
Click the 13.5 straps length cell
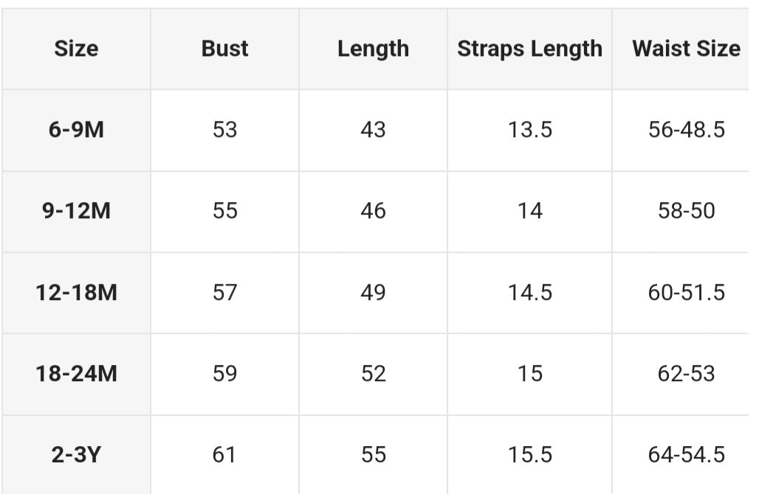click(x=529, y=130)
